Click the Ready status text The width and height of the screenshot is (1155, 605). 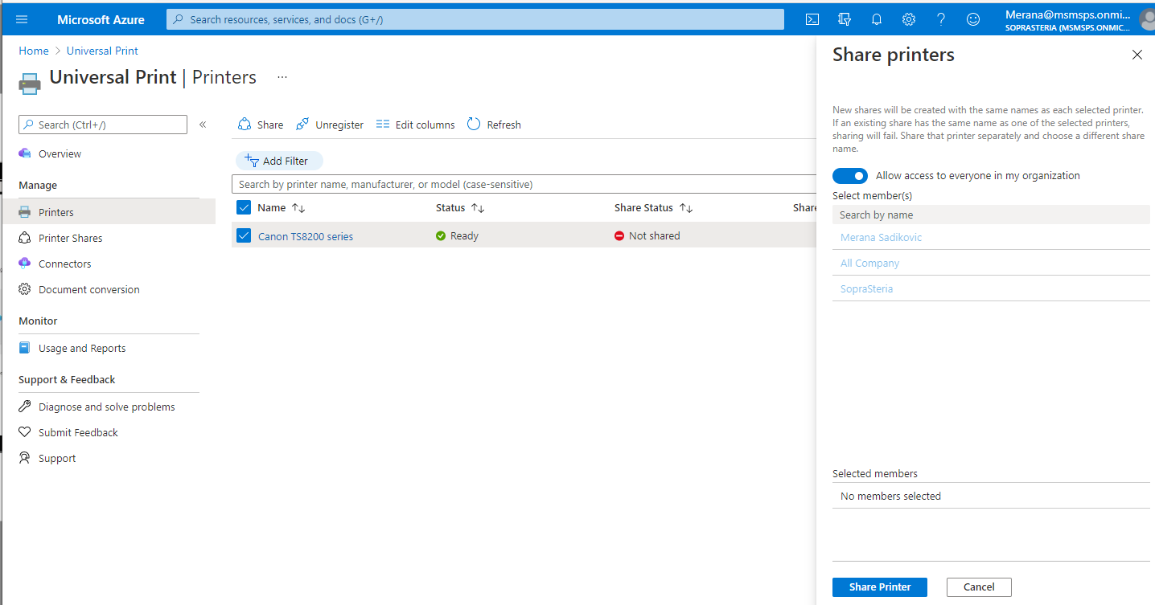[x=464, y=236]
